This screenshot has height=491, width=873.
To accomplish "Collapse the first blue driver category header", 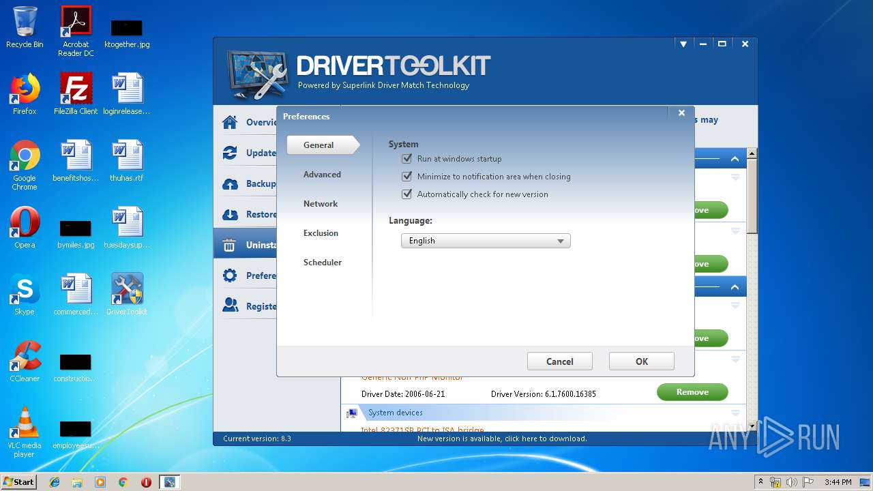I will [x=735, y=159].
